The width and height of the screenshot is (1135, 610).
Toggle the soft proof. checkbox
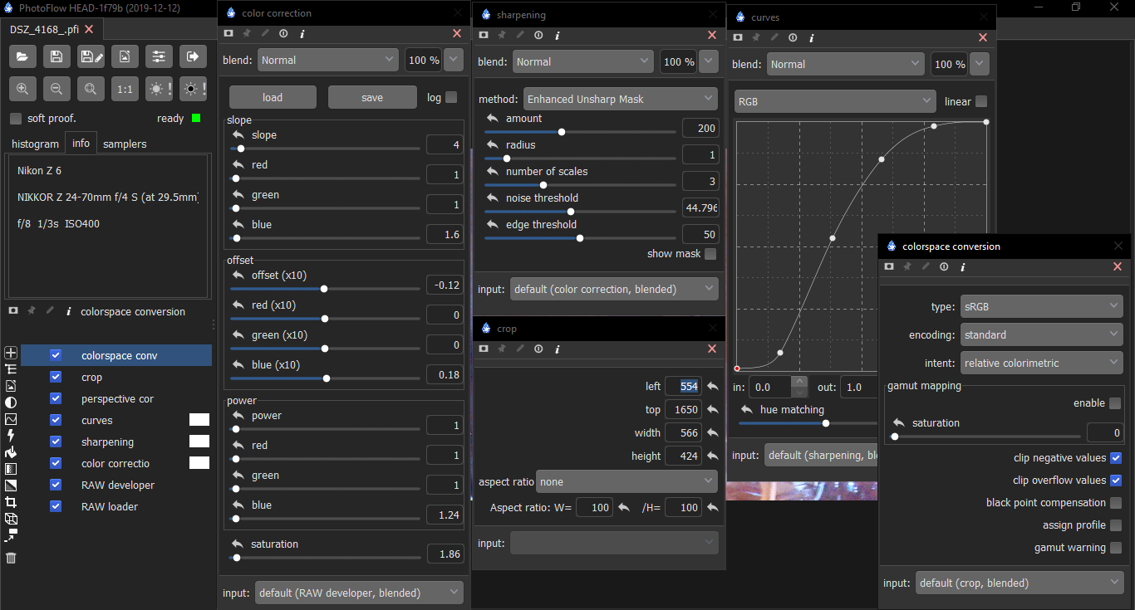[16, 119]
